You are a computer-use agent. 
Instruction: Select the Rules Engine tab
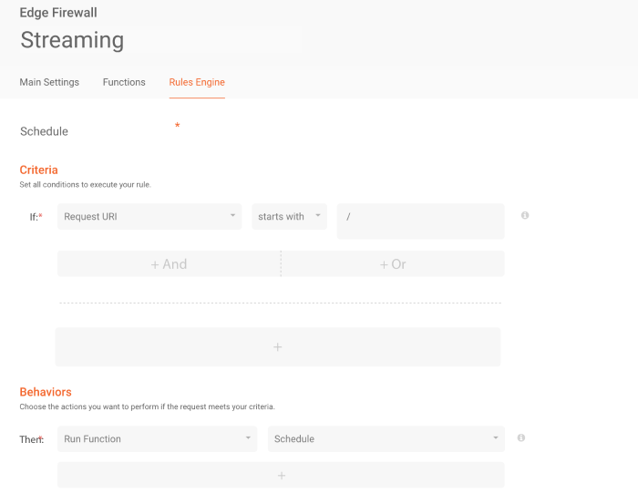pos(197,82)
